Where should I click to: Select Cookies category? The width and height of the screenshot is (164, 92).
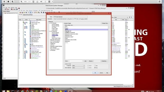pos(54,37)
